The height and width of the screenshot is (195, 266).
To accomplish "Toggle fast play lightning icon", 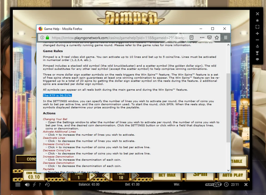I will [x=34, y=184].
